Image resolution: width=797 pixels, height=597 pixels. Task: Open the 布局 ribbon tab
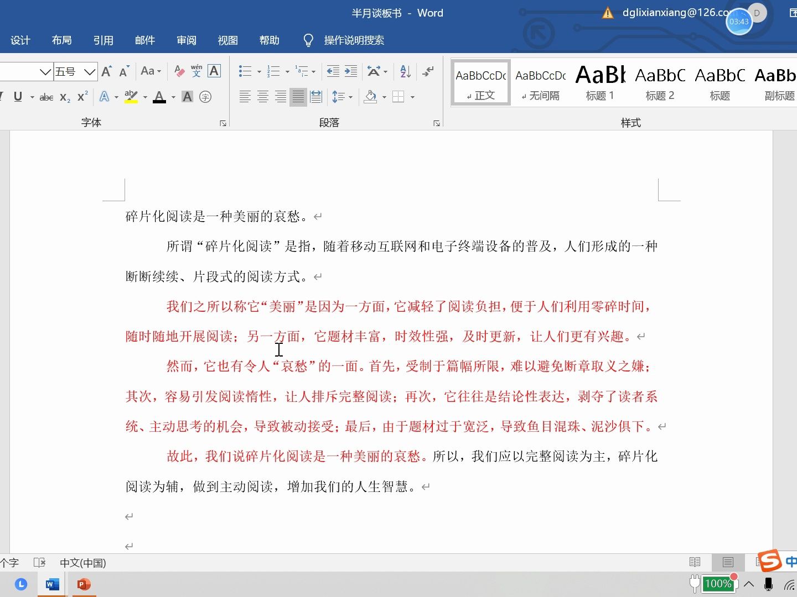click(x=62, y=40)
